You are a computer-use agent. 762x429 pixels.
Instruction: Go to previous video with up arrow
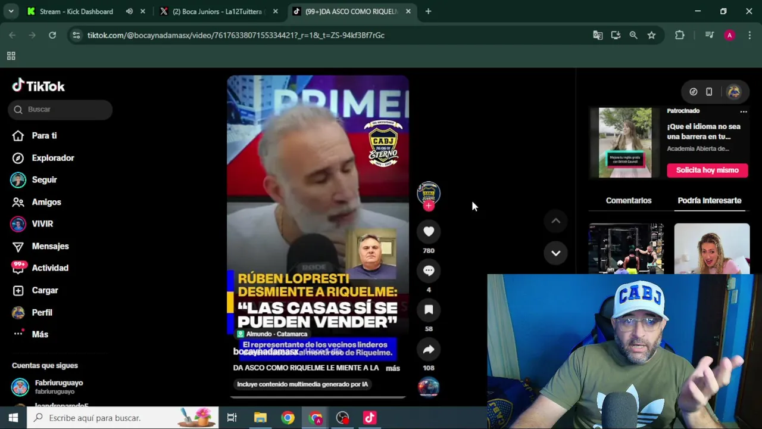click(x=555, y=221)
